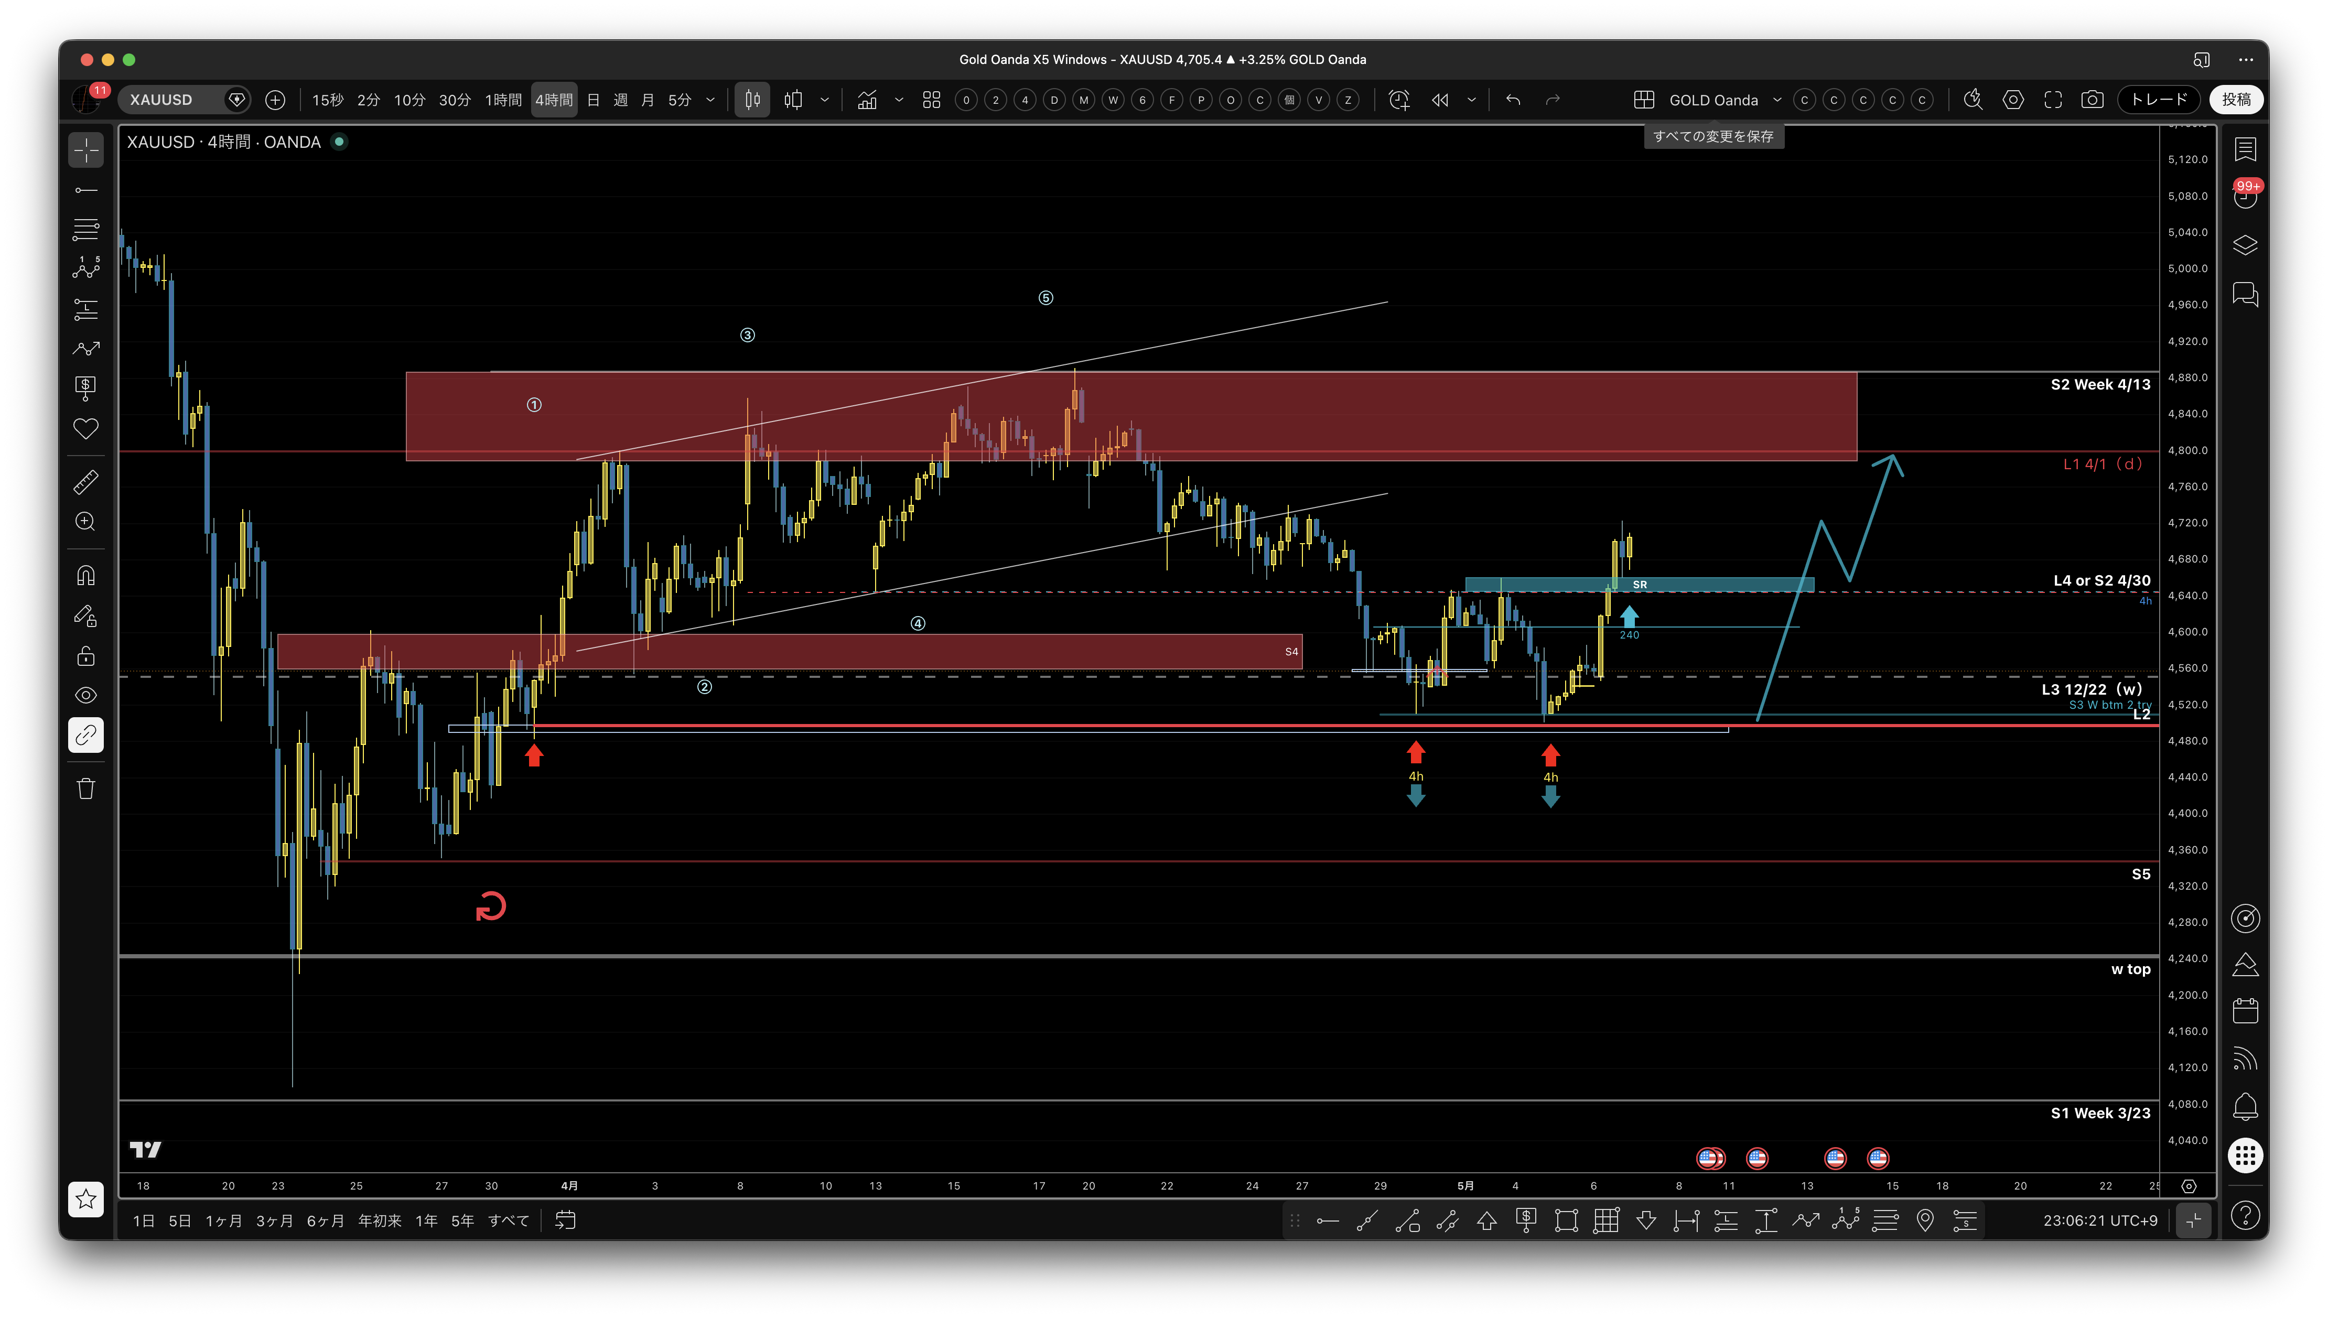The image size is (2328, 1318).
Task: Open the alerts bell notifications icon
Action: tap(2246, 1106)
